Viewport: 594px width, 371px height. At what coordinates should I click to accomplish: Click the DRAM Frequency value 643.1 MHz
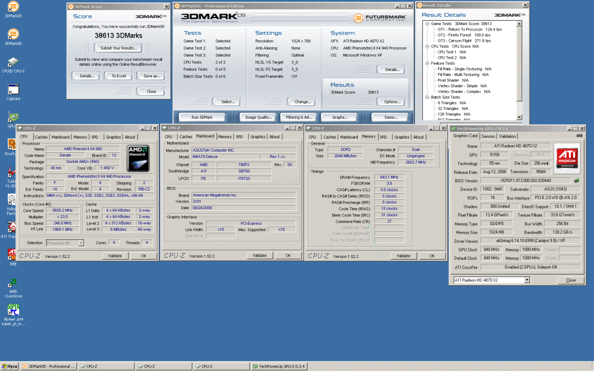(389, 177)
